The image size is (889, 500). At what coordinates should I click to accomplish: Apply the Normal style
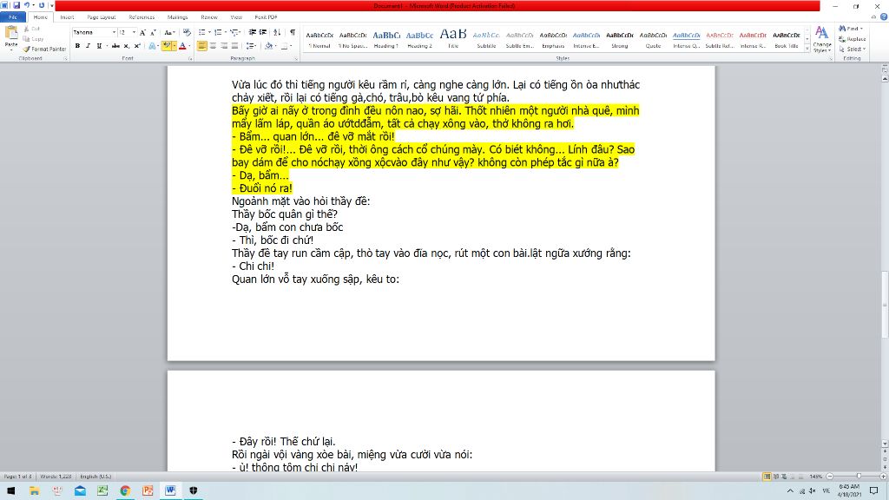319,40
